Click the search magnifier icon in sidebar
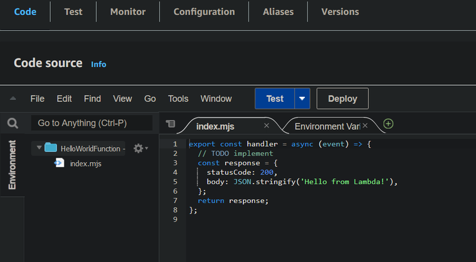 click(x=12, y=124)
